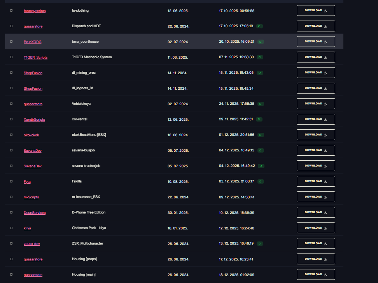Check the okokBossMenu [ESX] checkbox
The width and height of the screenshot is (378, 283).
click(x=11, y=135)
